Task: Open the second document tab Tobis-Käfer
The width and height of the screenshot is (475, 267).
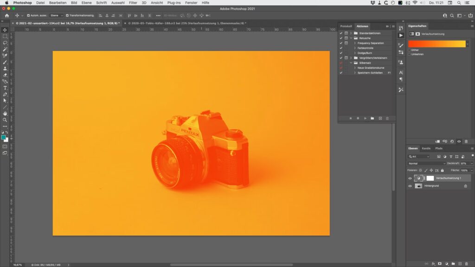Action: (x=186, y=23)
